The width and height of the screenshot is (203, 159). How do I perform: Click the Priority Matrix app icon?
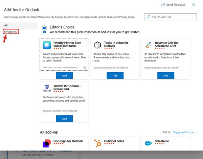coord(47,45)
